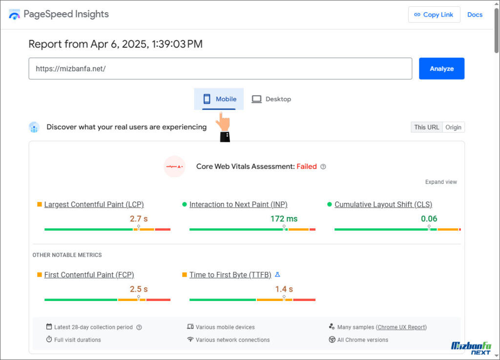Screen dimensions: 500x360
Task: Click the FCP value 2.5 s
Action: tap(139, 289)
